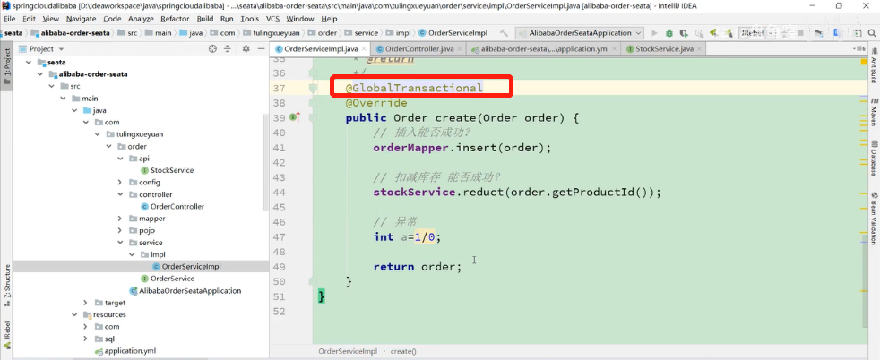
Task: Expand the sql folder under resources
Action: 85,339
